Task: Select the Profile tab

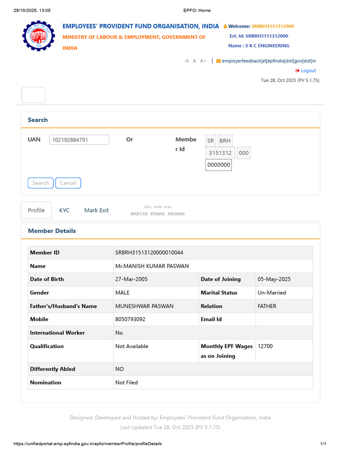Action: [x=36, y=210]
